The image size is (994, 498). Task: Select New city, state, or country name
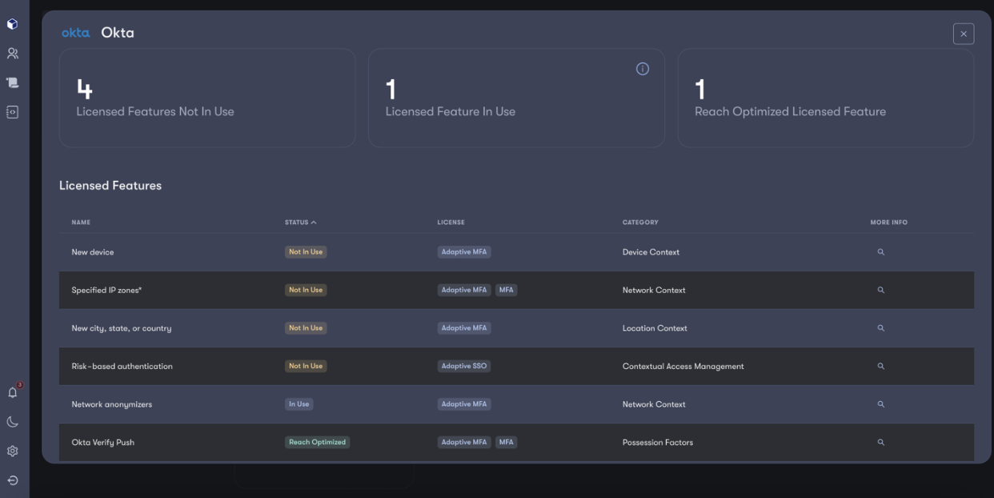click(122, 328)
